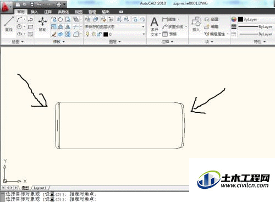This screenshot has width=275, height=202.
Task: Select the Explode tool
Action: [x=61, y=34]
